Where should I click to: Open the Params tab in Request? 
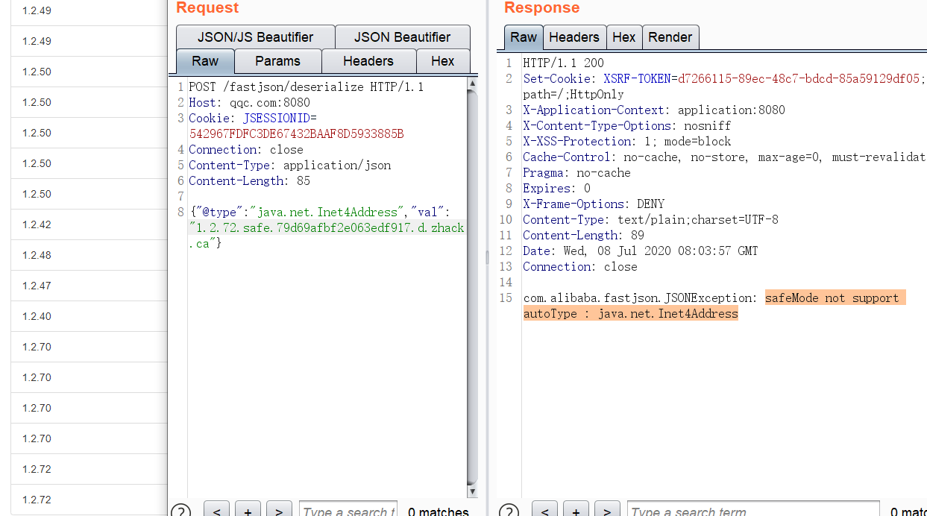pyautogui.click(x=277, y=61)
